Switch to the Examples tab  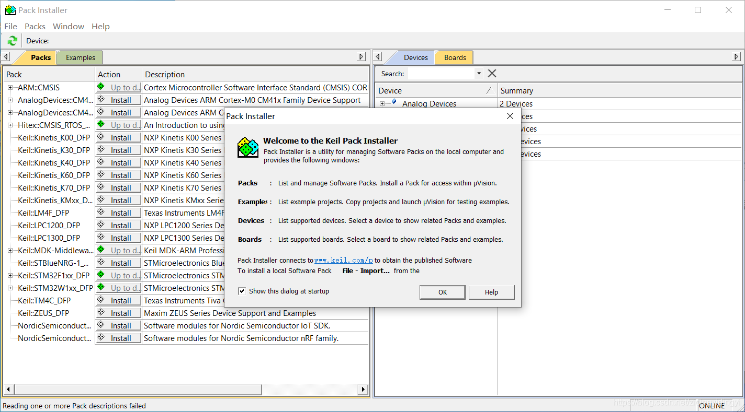pos(80,57)
